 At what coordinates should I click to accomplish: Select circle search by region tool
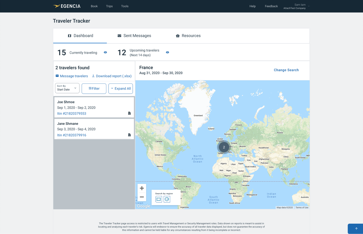coord(167,199)
